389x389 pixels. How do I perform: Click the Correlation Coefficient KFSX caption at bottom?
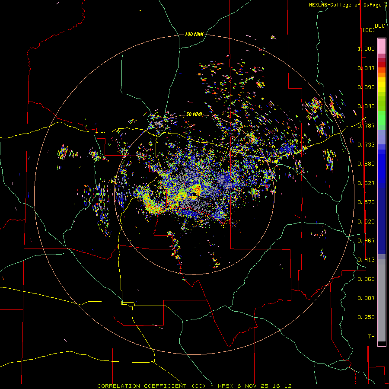point(194,386)
